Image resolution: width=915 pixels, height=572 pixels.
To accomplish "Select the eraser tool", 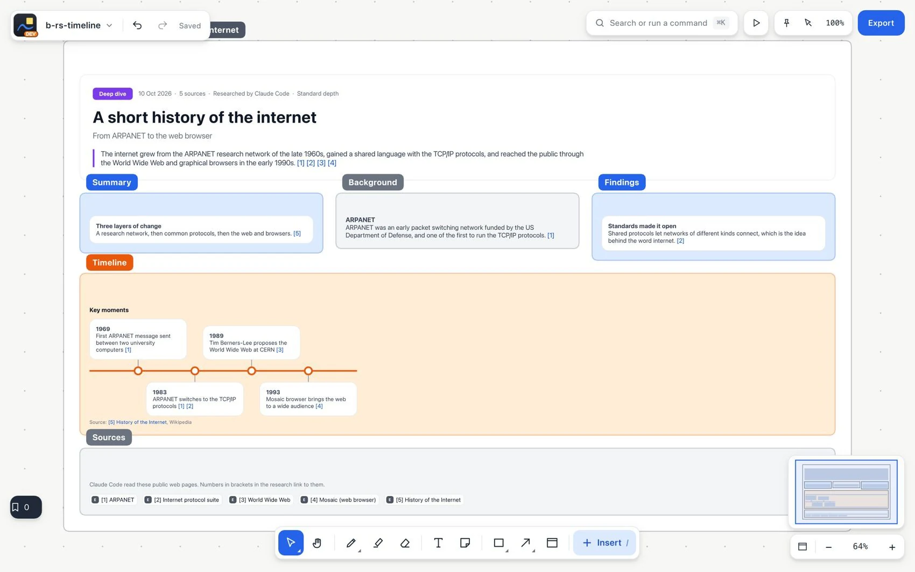I will point(405,542).
